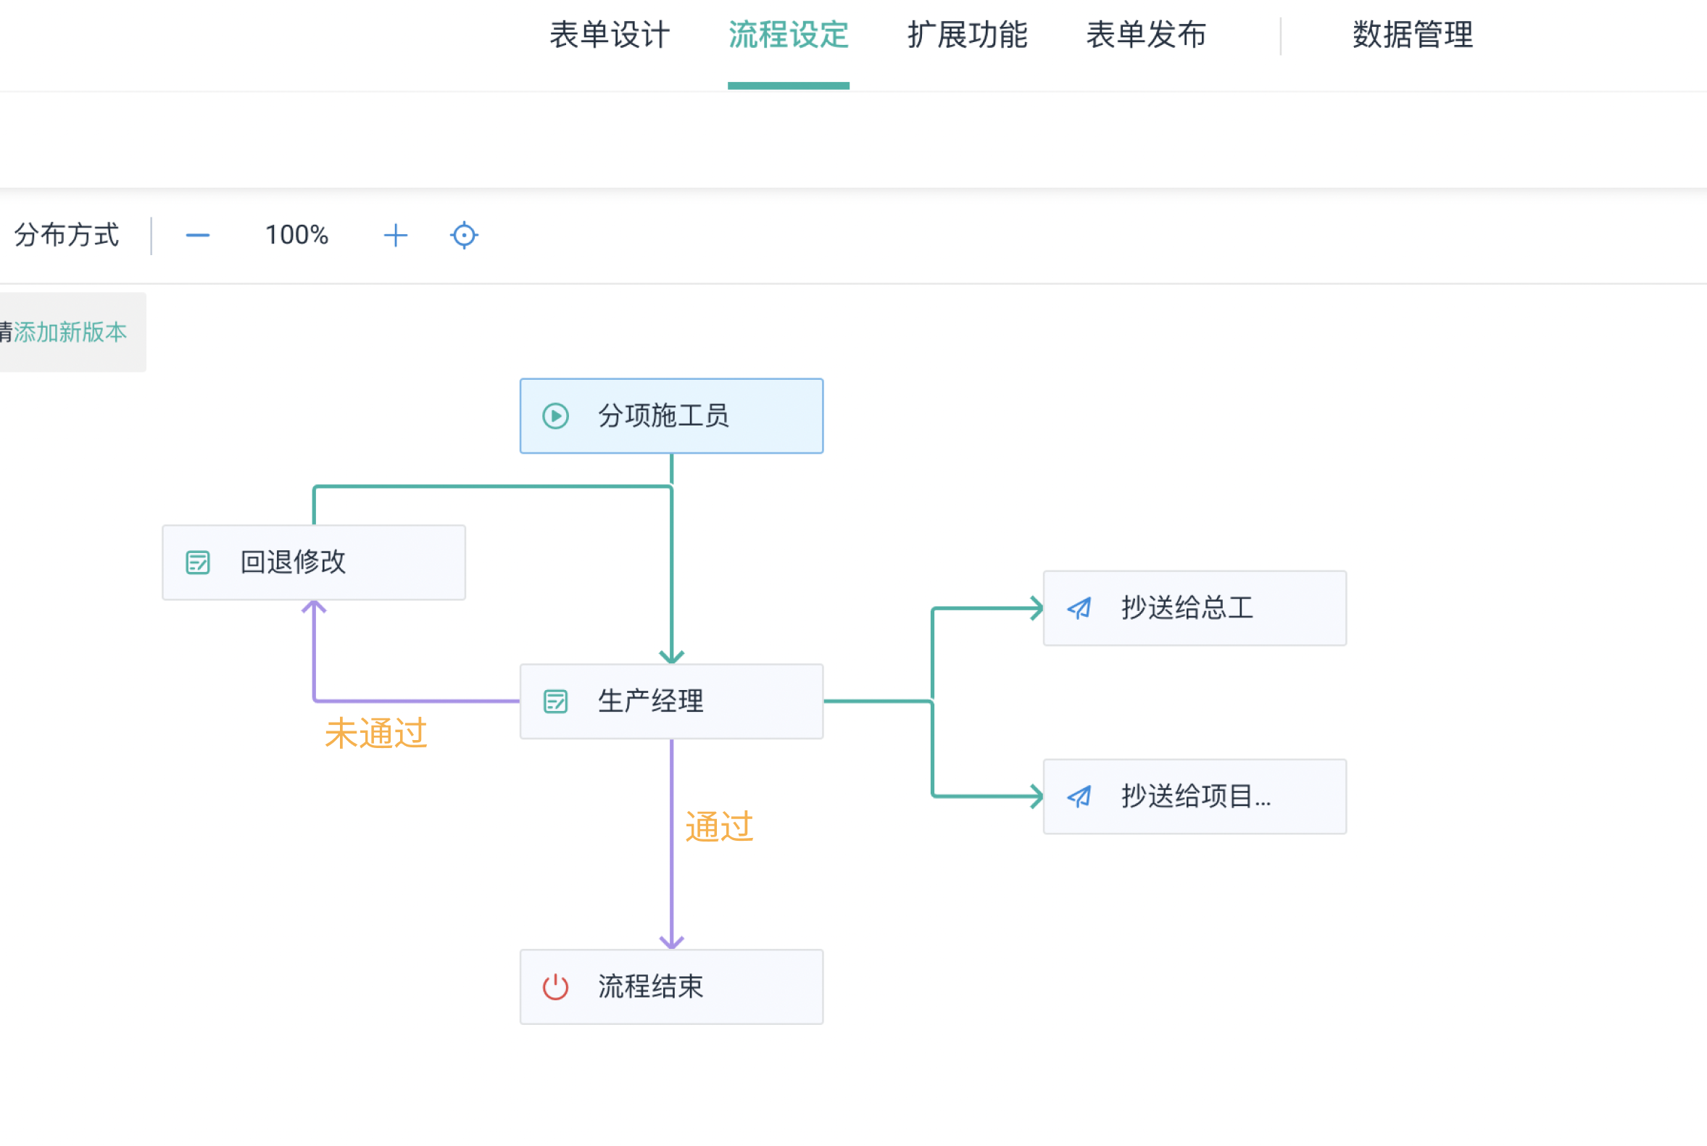Viewport: 1707px width, 1146px height.
Task: Select the 未通过 edge label
Action: point(376,733)
